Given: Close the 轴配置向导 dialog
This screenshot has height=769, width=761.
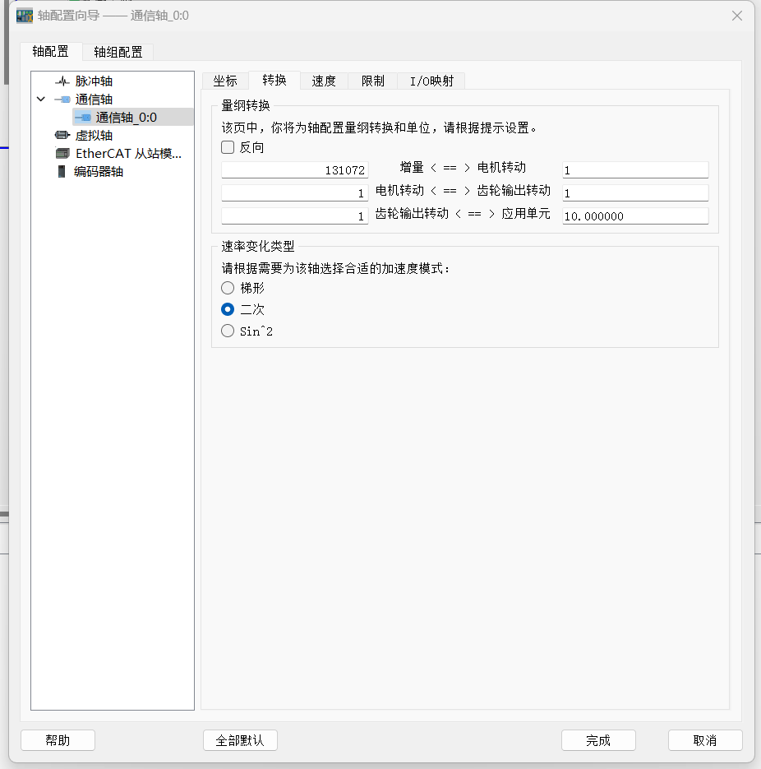Looking at the screenshot, I should point(737,16).
